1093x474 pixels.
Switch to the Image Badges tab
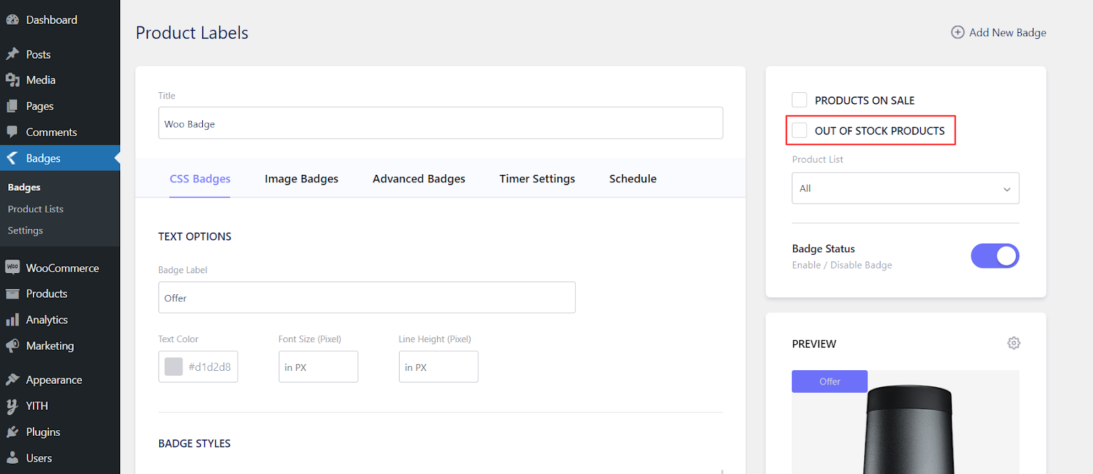pos(301,178)
